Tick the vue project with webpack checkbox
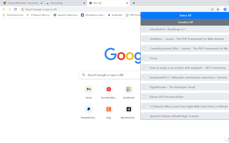The height and width of the screenshot is (143, 229). tap(144, 68)
